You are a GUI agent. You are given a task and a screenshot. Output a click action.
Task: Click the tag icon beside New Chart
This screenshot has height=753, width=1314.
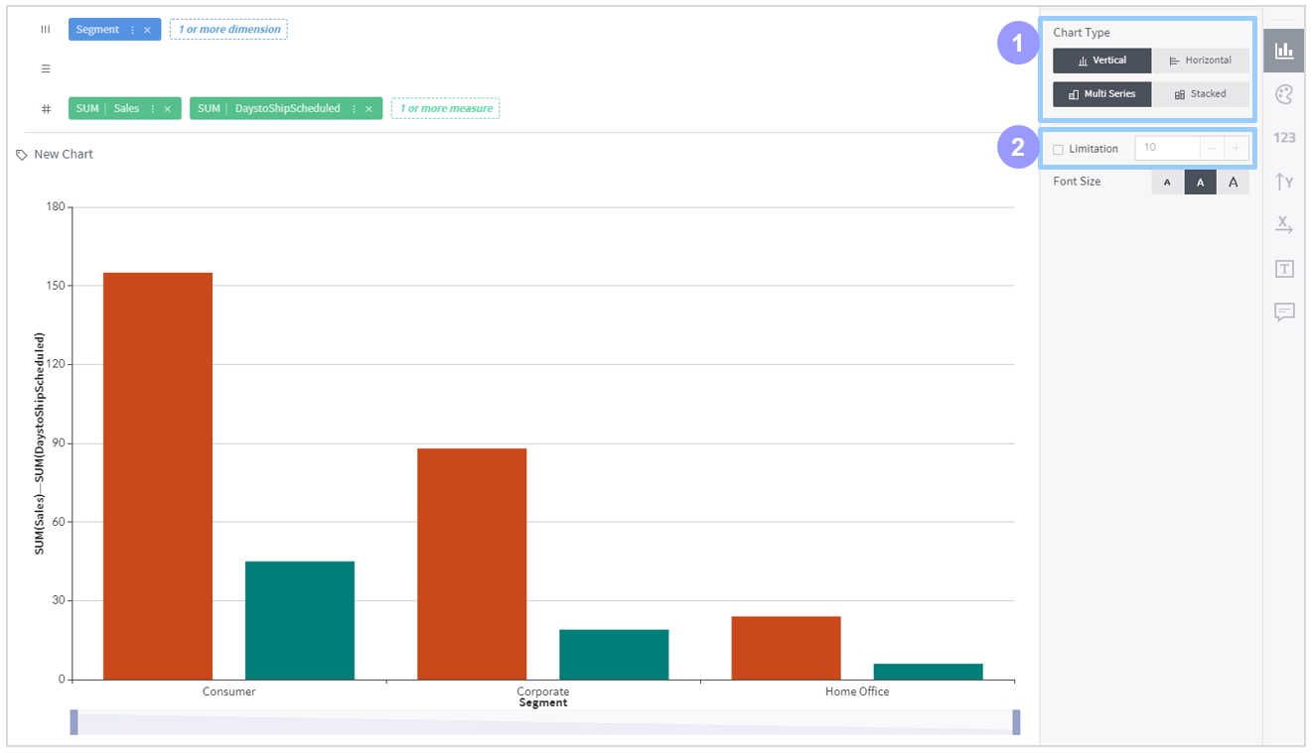22,155
